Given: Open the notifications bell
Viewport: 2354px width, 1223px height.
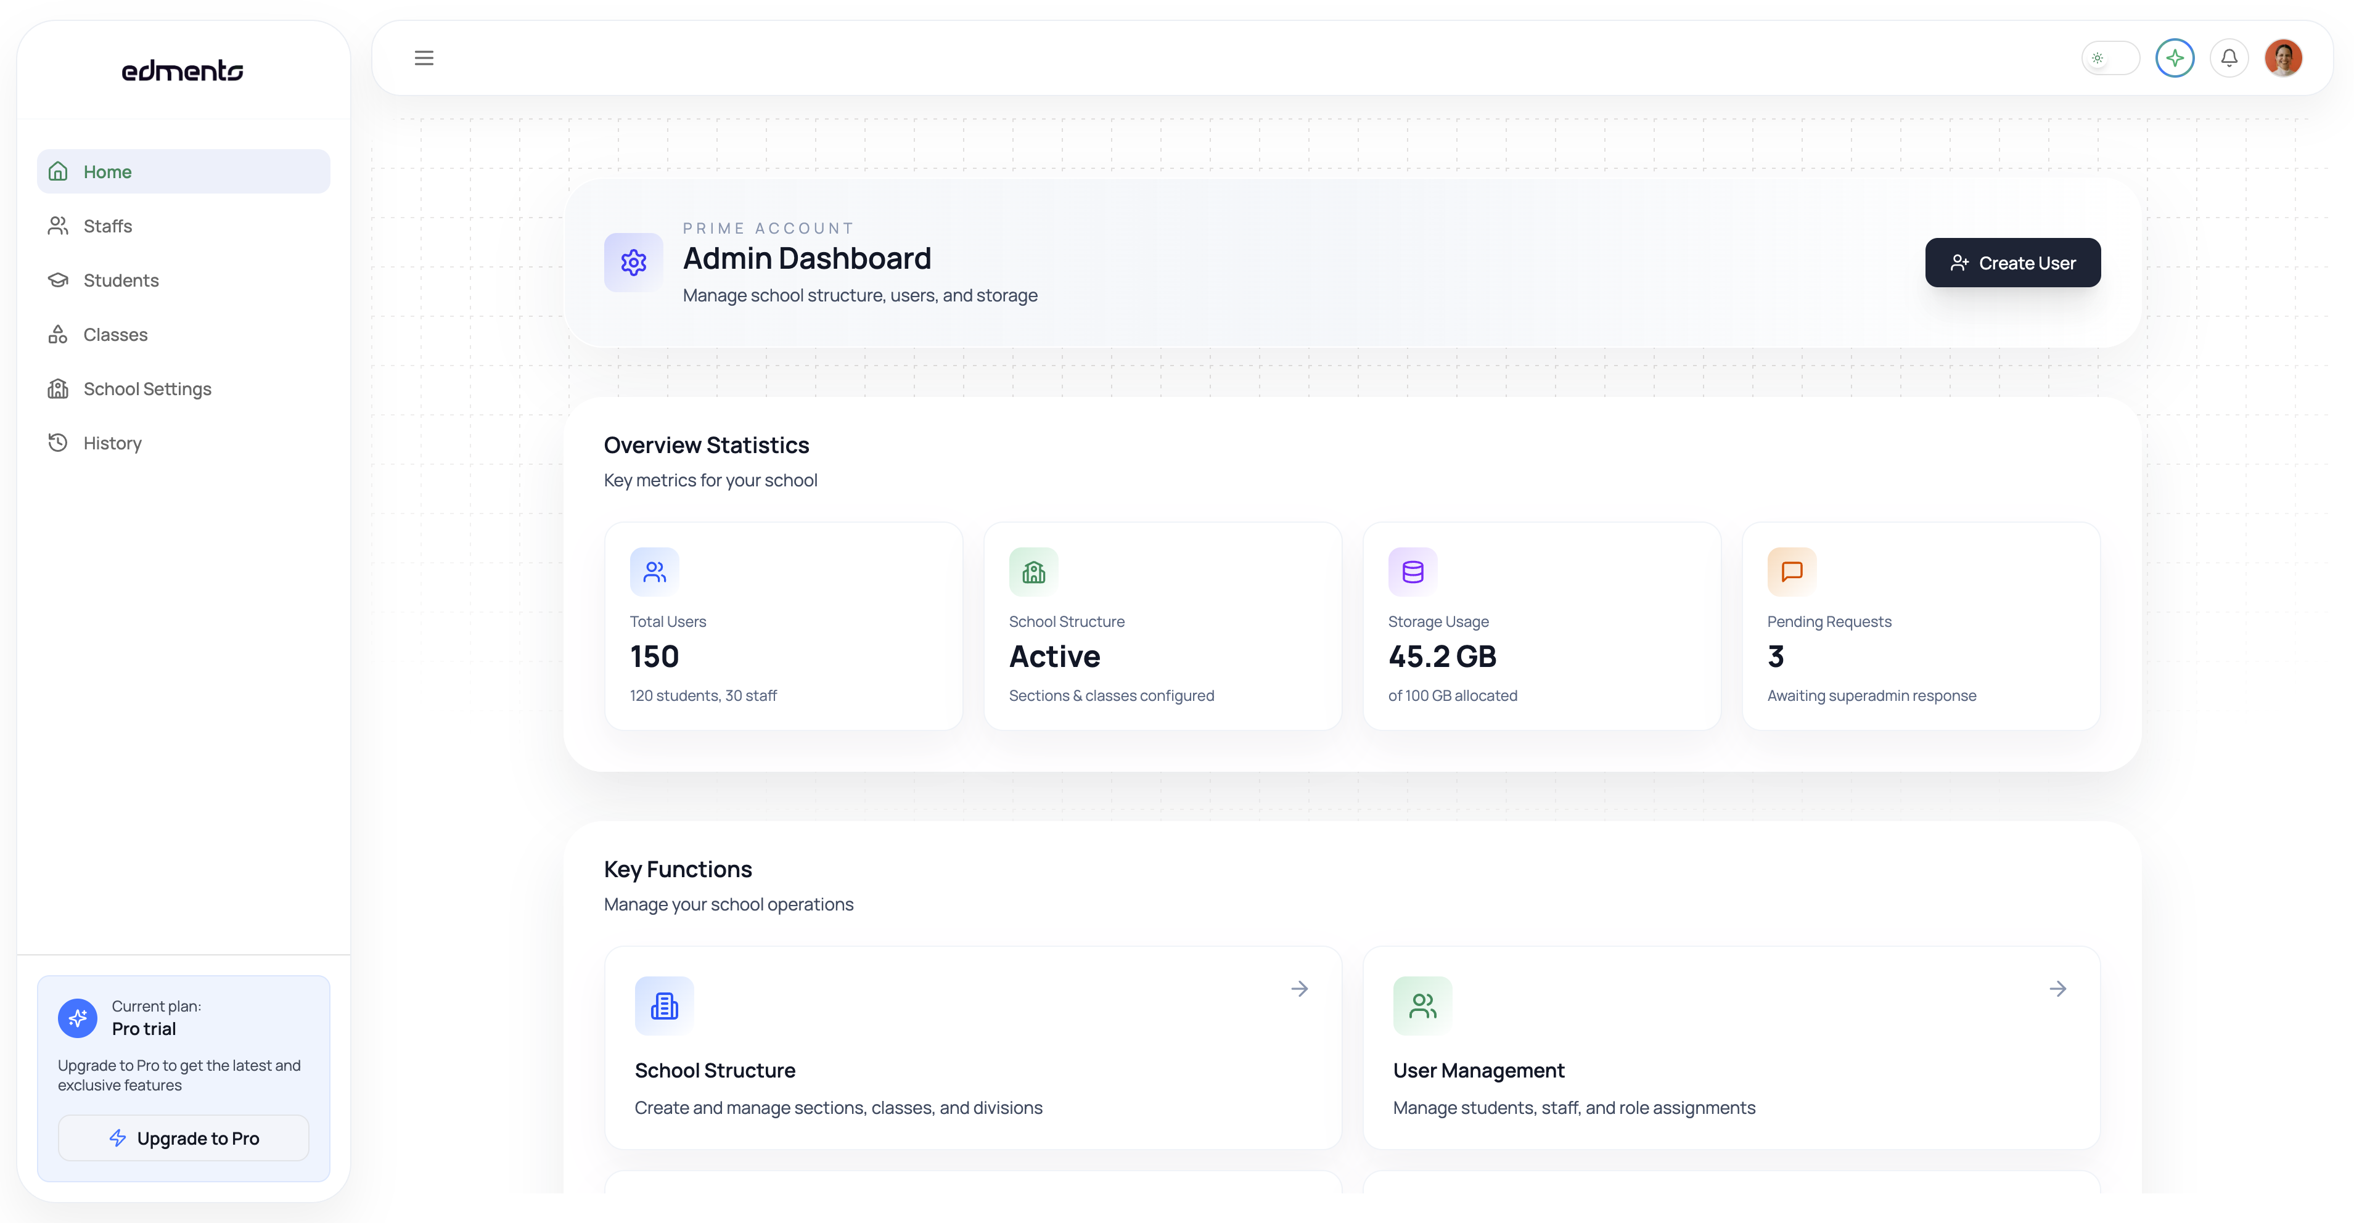Looking at the screenshot, I should click(2229, 57).
